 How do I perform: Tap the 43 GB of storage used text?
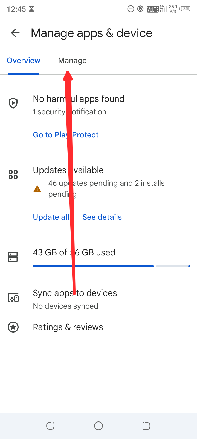coord(74,252)
